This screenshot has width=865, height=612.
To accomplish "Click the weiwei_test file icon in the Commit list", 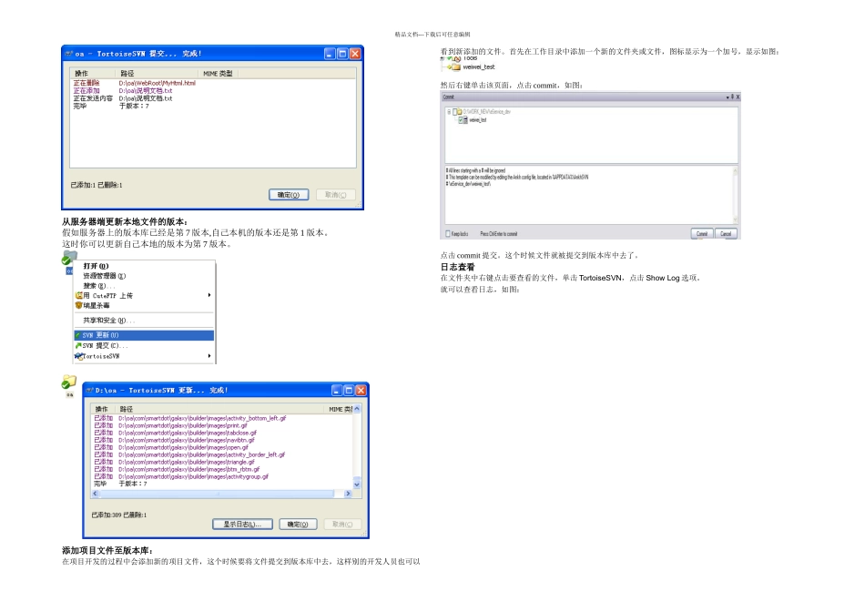I will coord(465,119).
